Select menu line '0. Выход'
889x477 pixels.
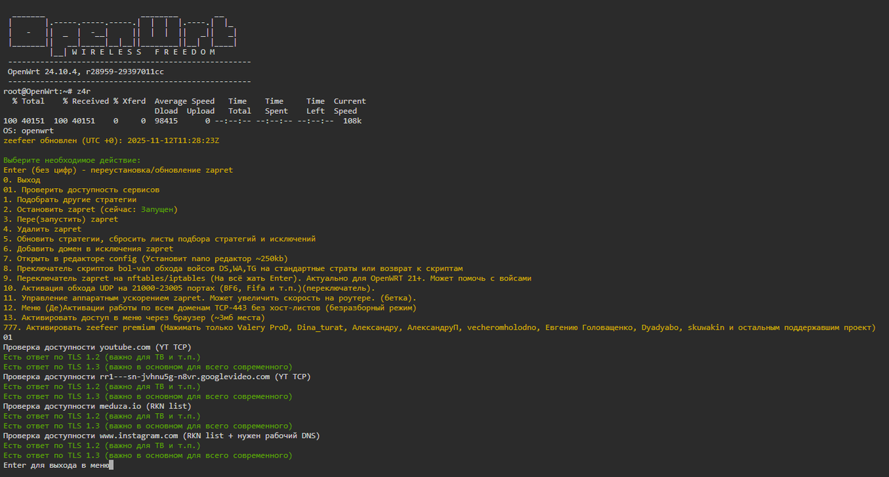pos(22,180)
